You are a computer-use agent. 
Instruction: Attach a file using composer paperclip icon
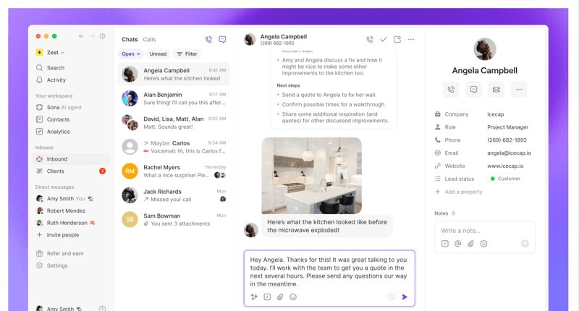click(x=280, y=297)
